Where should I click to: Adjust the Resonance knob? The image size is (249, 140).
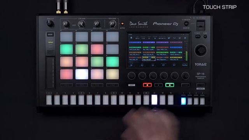(x=97, y=24)
